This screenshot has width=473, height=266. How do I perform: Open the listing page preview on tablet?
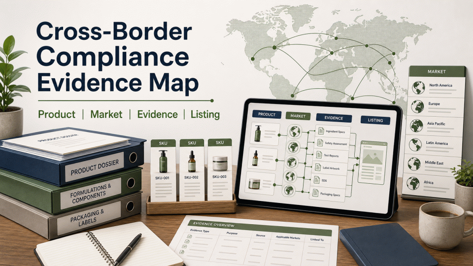point(372,162)
